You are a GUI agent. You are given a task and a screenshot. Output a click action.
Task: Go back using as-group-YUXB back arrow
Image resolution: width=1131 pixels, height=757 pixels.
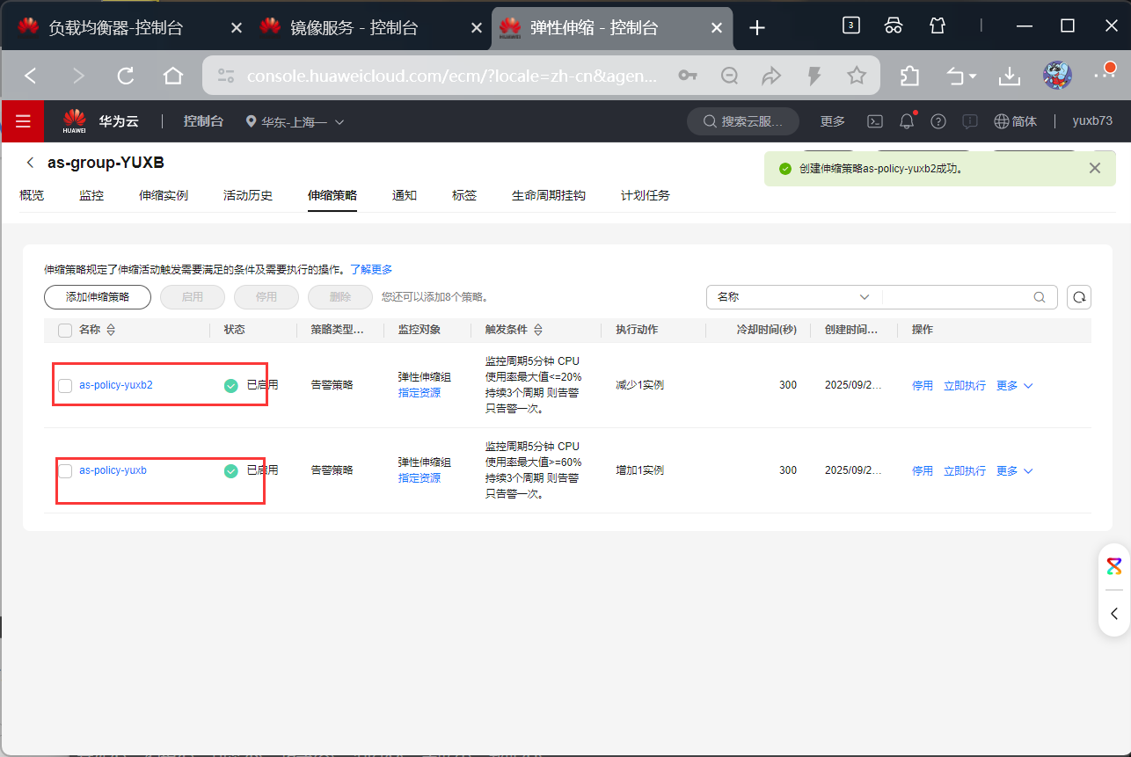tap(31, 163)
